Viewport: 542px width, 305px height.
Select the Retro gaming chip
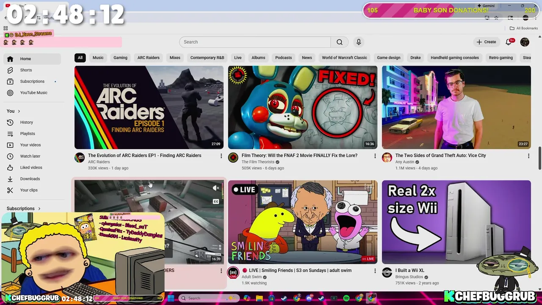[x=501, y=58]
